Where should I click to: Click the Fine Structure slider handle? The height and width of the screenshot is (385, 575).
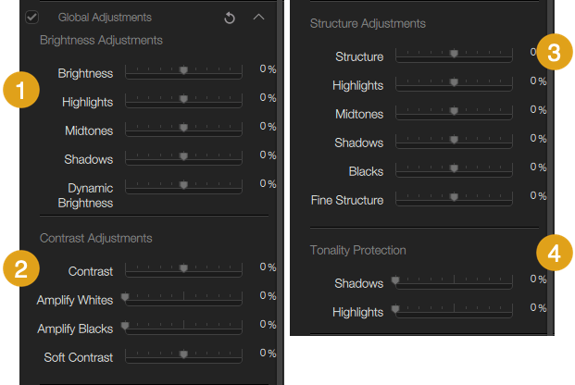454,197
